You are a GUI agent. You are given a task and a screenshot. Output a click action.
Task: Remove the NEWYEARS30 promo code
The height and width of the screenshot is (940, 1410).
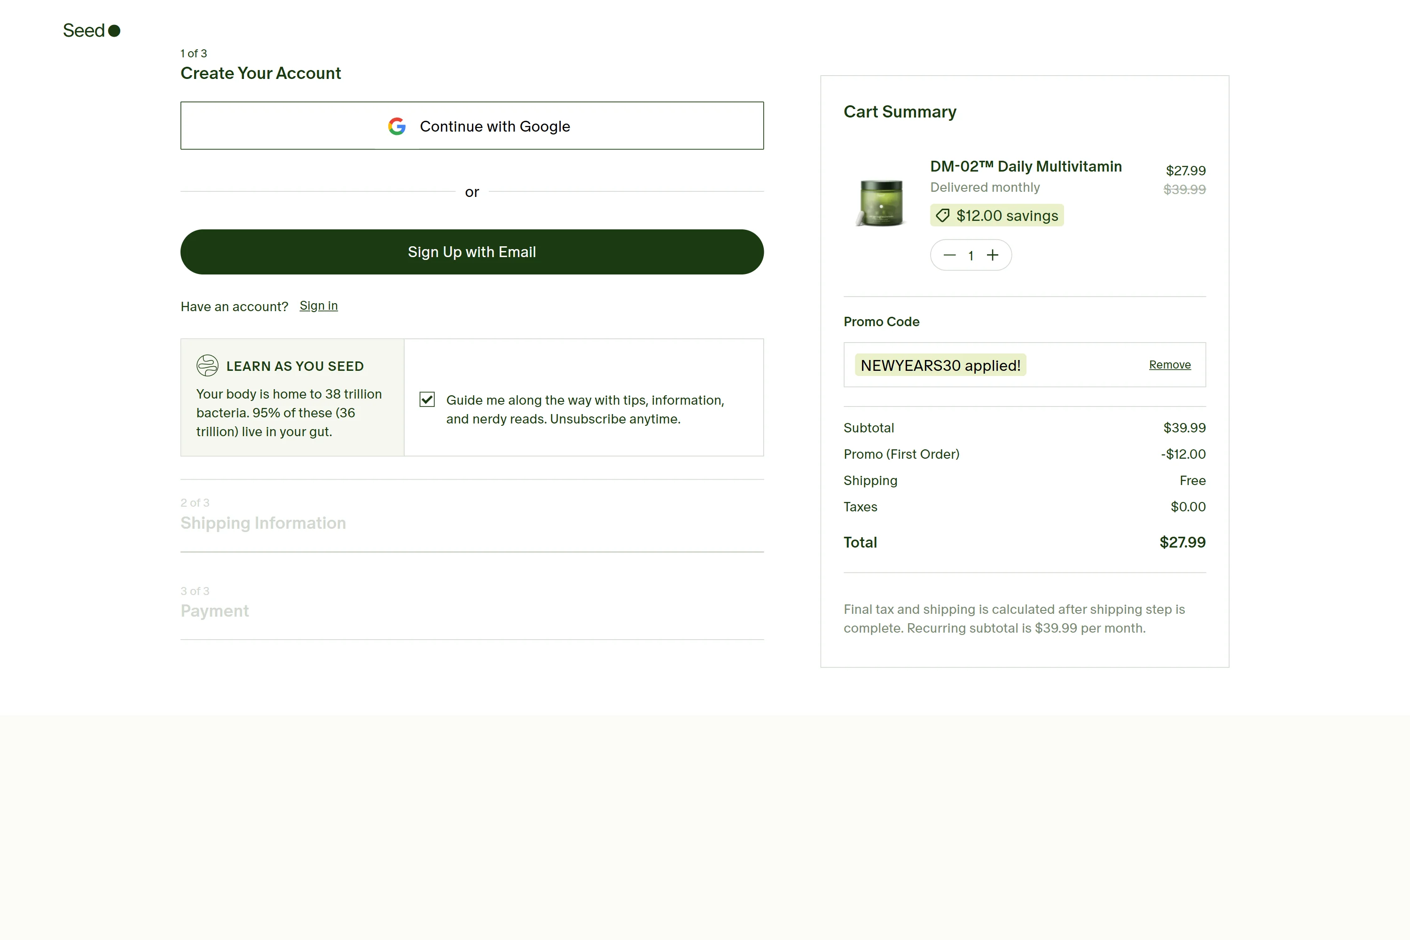tap(1170, 365)
